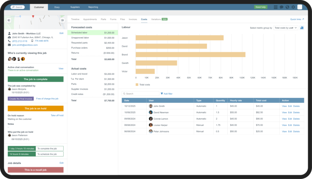Open the chat messages icon in top bar
The width and height of the screenshot is (312, 179).
click(282, 7)
